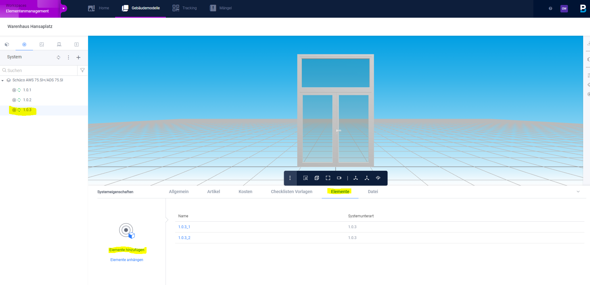Image resolution: width=590 pixels, height=285 pixels.
Task: Click the camera view icon in viewer toolbar
Action: point(339,178)
